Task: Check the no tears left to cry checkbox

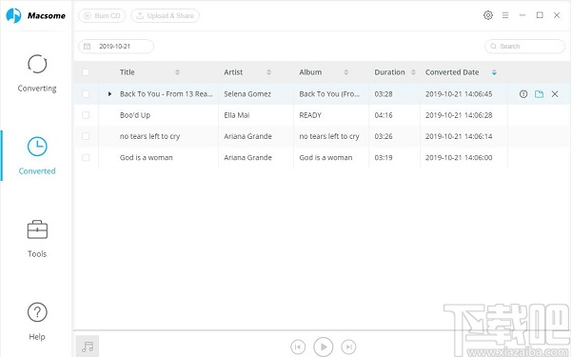Action: pos(86,136)
